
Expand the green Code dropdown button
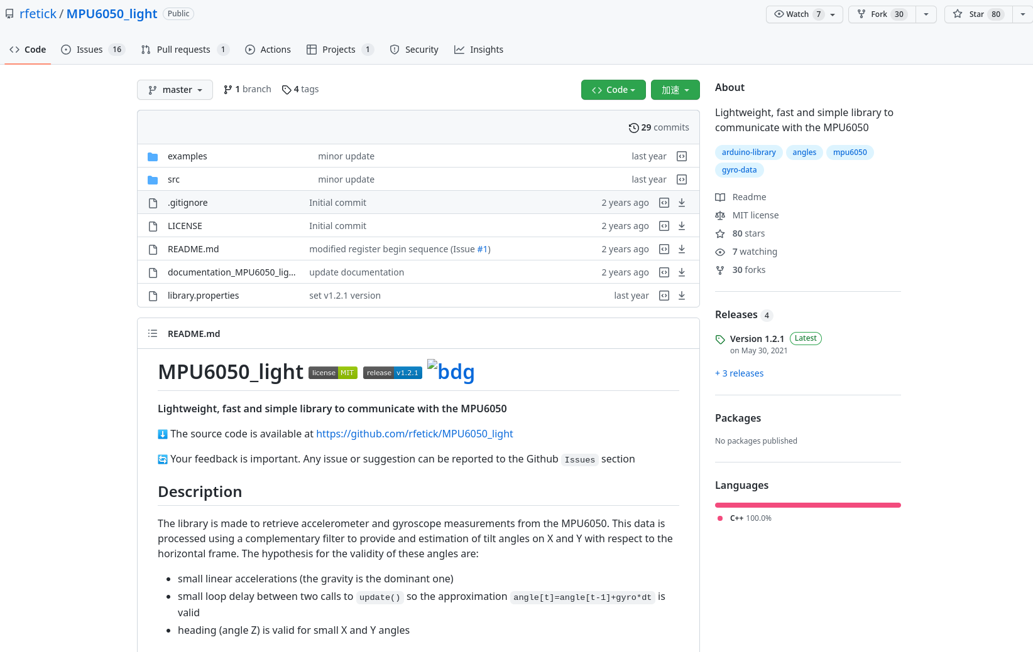tap(613, 90)
